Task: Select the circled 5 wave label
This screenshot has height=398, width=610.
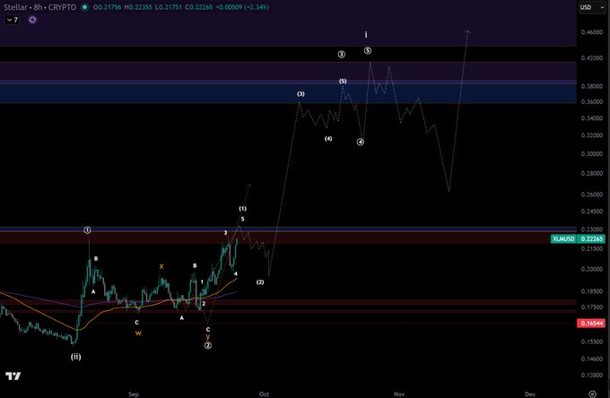Action: coord(368,50)
